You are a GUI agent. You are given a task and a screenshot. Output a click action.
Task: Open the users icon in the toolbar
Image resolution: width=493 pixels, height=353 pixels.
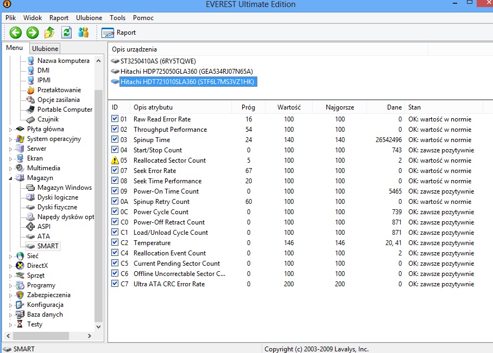[x=83, y=33]
